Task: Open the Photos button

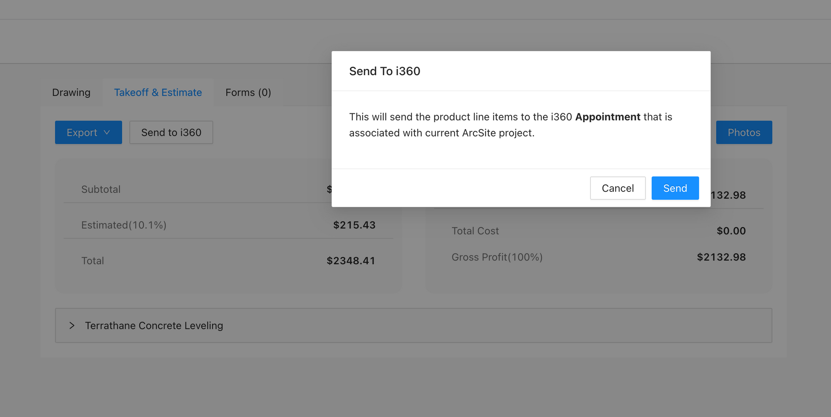Action: 744,132
